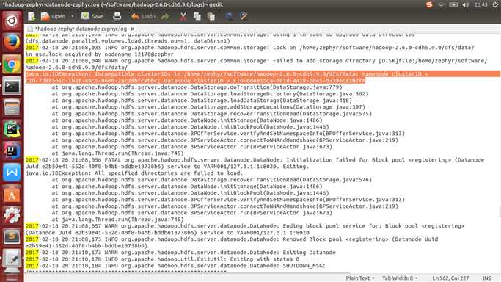Paste clipboard contents
Viewport: 501px width, 282px height.
(211, 16)
